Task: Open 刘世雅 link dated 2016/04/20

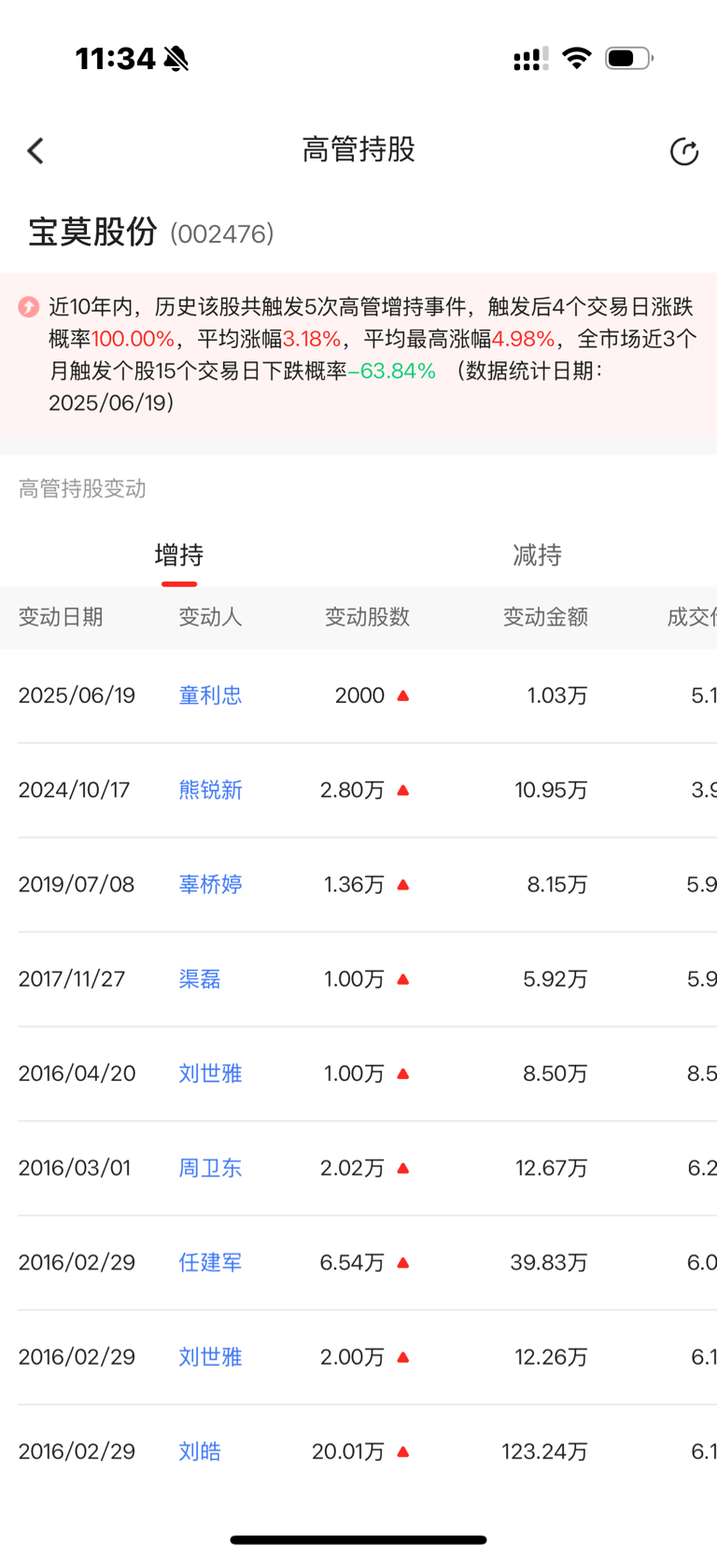Action: pyautogui.click(x=210, y=1074)
